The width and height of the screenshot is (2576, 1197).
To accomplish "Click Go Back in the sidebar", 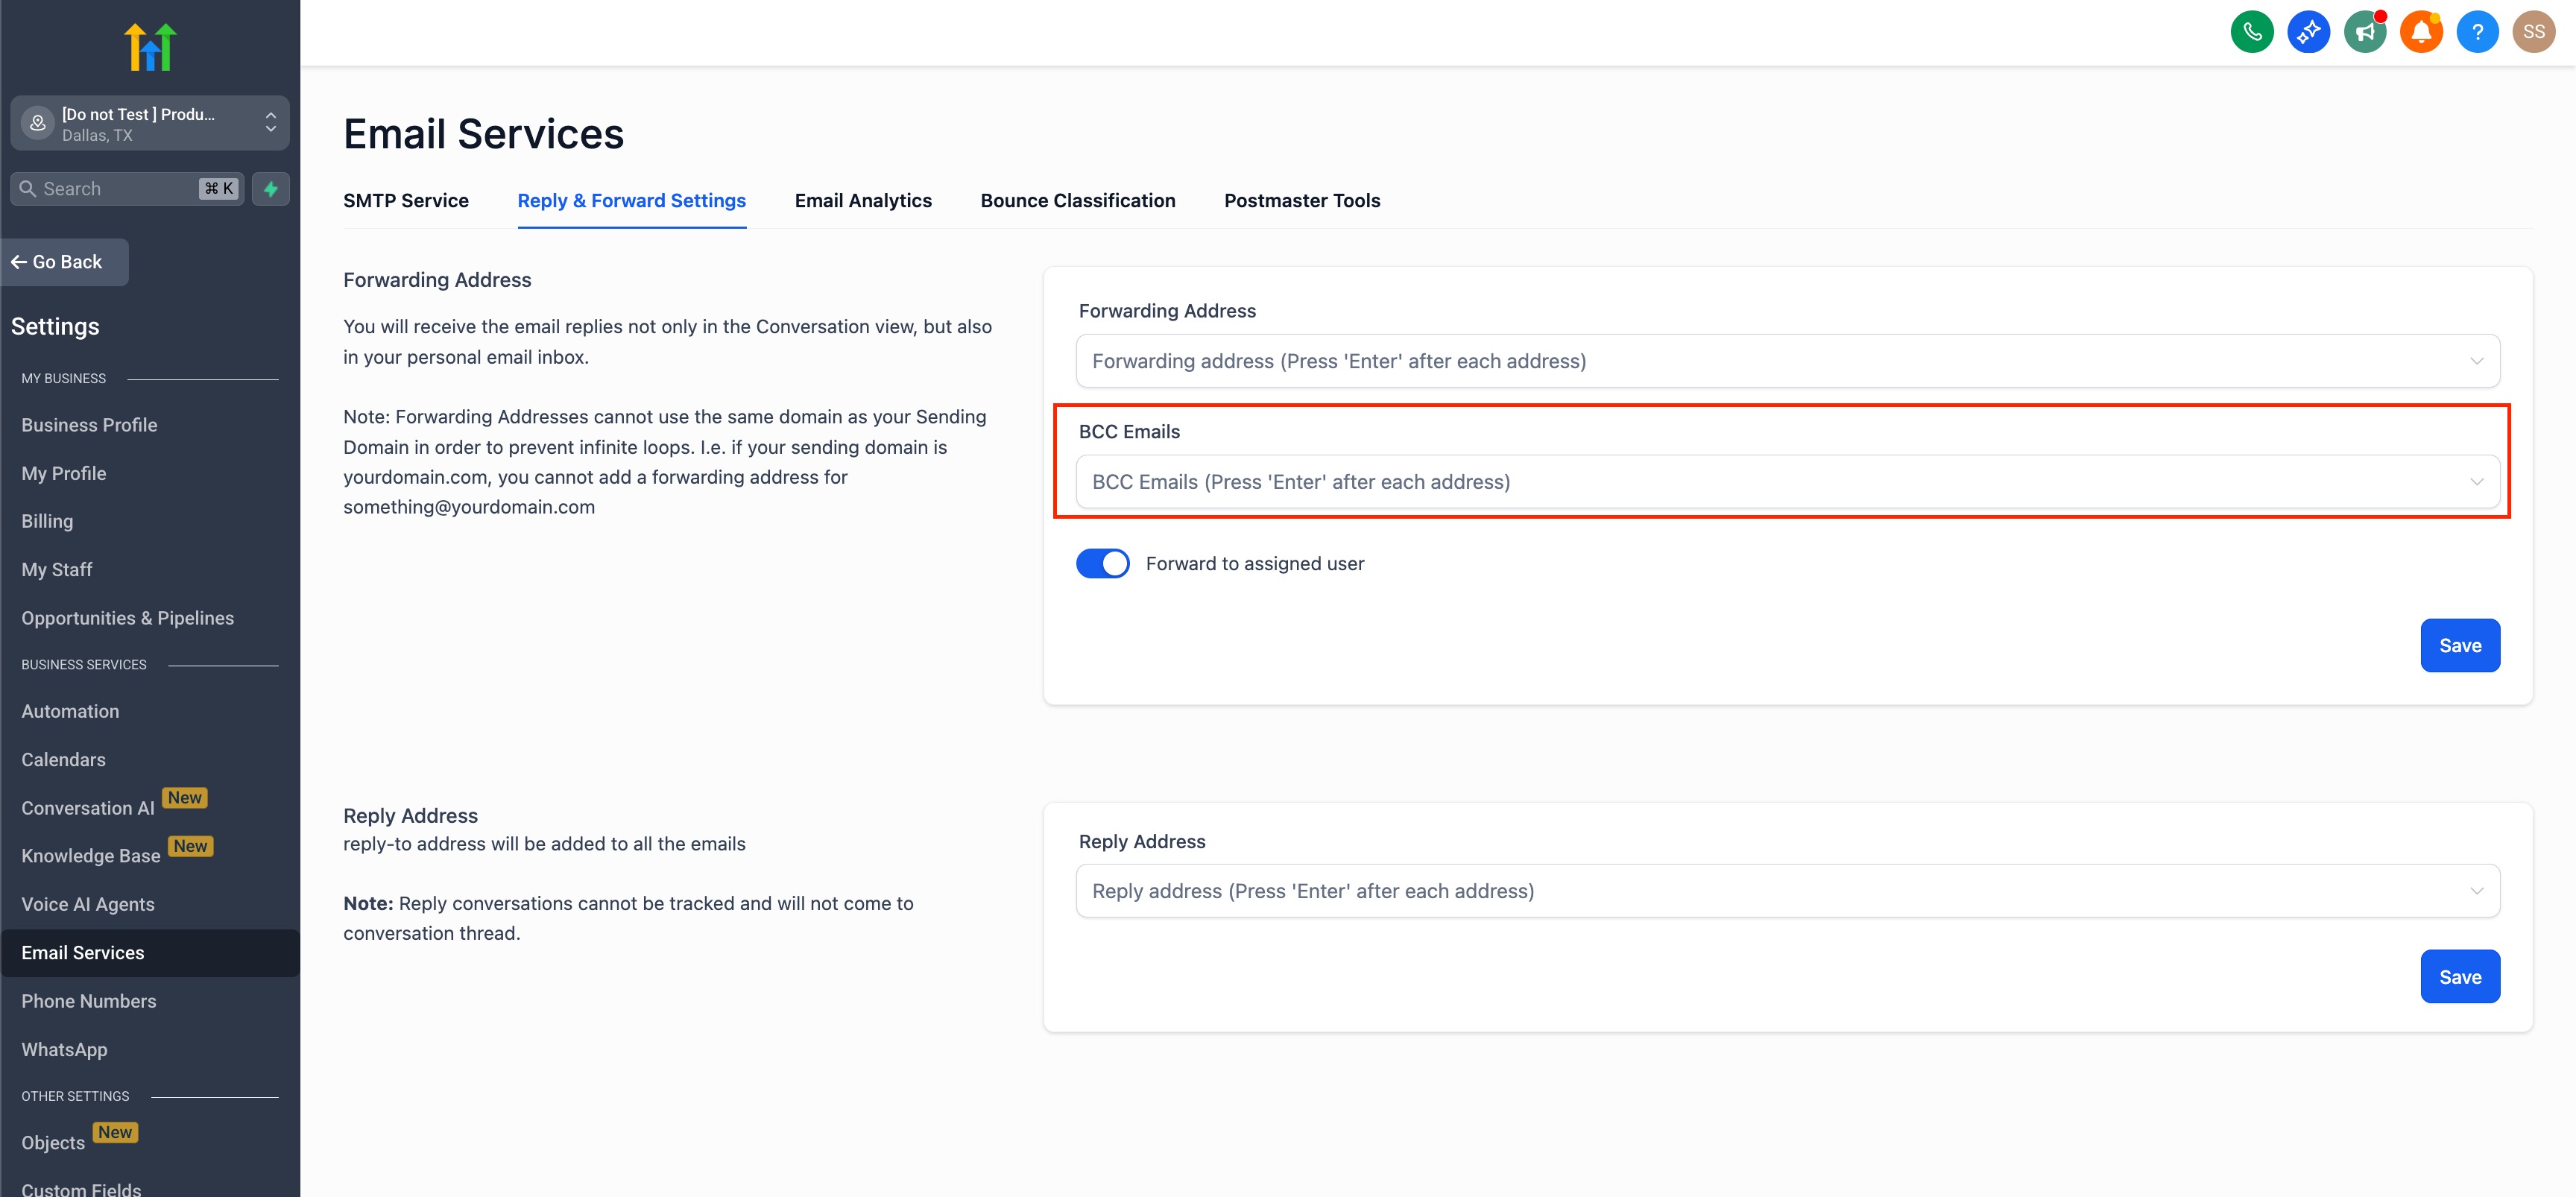I will [65, 262].
